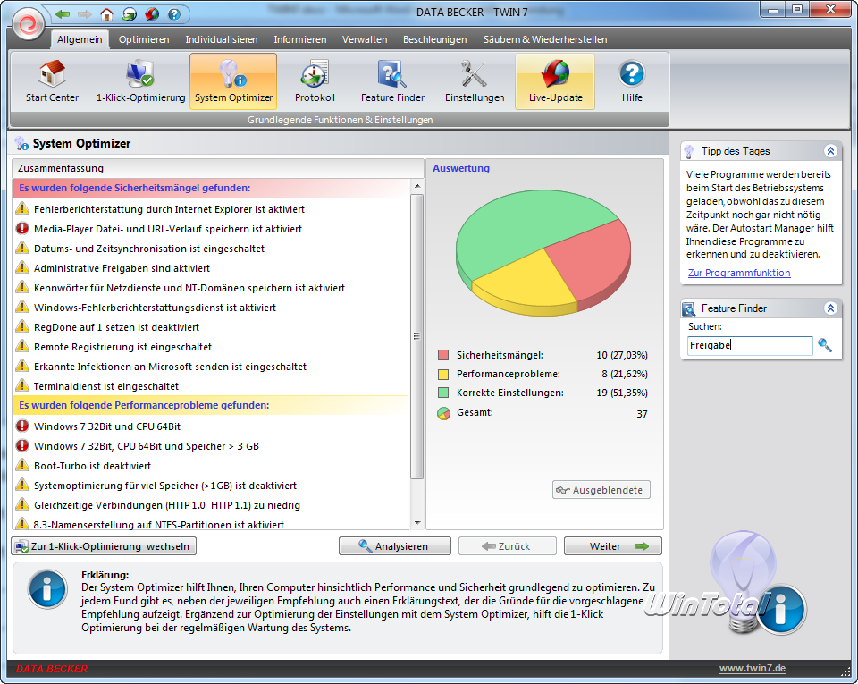Click the live-update globe in quick toolbar
This screenshot has width=858, height=684.
click(x=152, y=13)
